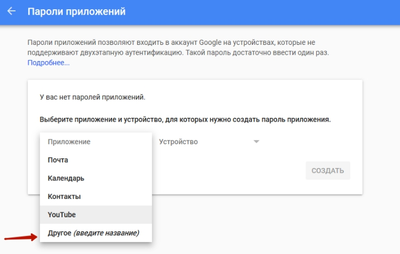Select Почта from the app list

pos(58,160)
